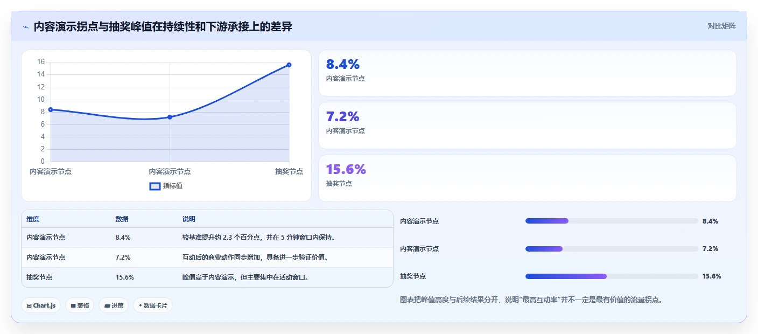Click the 8.4% cell in the table
This screenshot has height=334, width=758.
pos(123,238)
